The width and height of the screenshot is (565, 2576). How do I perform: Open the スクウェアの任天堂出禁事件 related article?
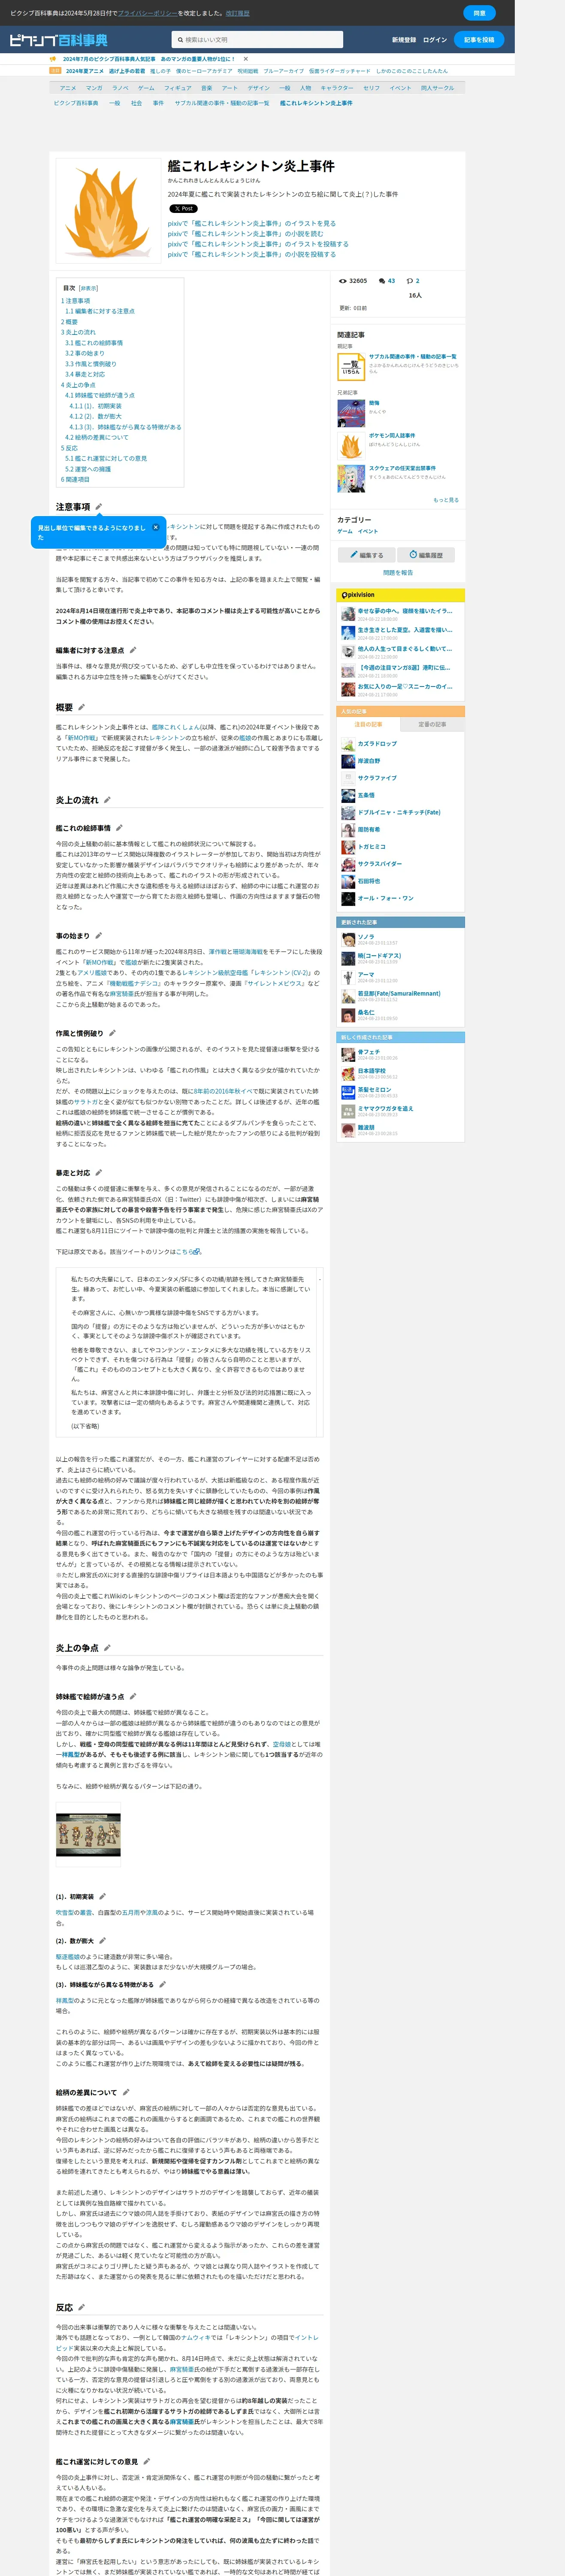point(402,468)
